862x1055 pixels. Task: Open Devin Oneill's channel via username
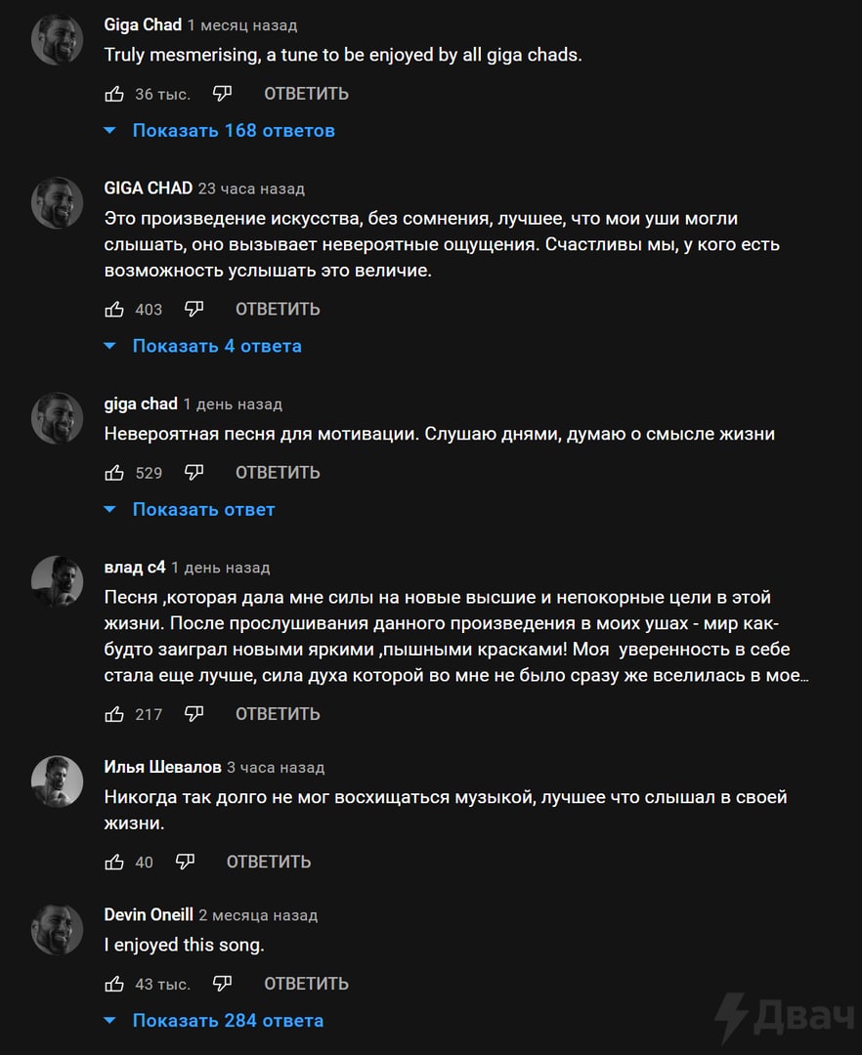pos(148,915)
